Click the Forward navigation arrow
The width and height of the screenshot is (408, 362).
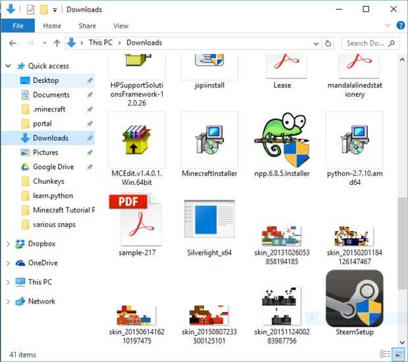click(x=30, y=43)
